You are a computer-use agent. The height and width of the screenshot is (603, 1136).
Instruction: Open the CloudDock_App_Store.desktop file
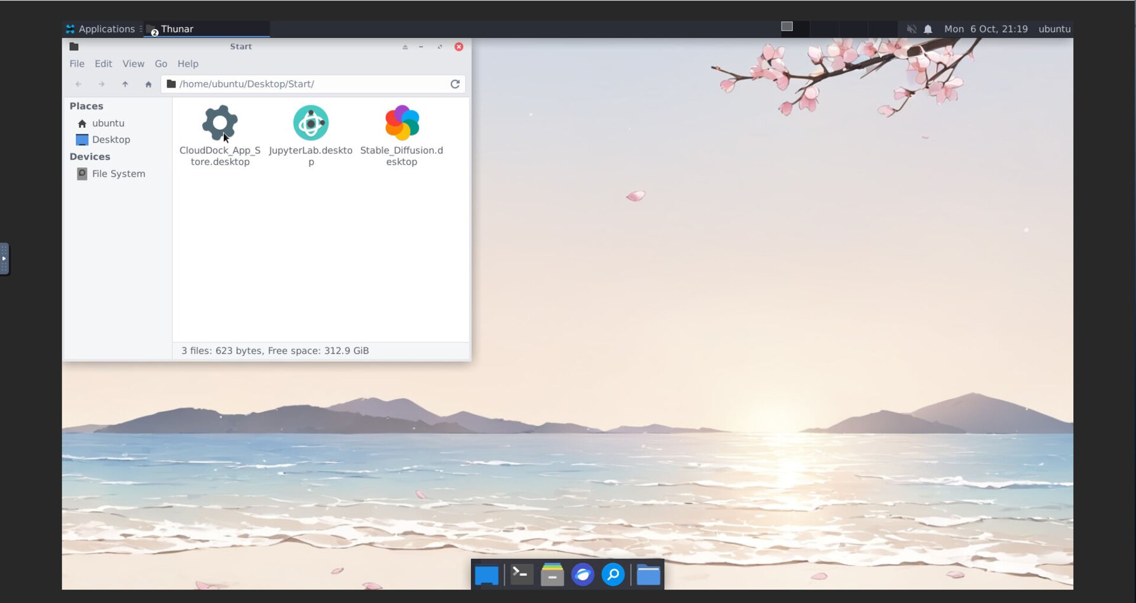point(220,124)
